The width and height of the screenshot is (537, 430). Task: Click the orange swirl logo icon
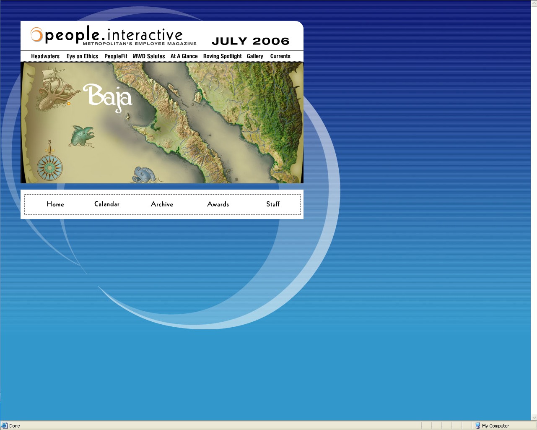point(36,35)
